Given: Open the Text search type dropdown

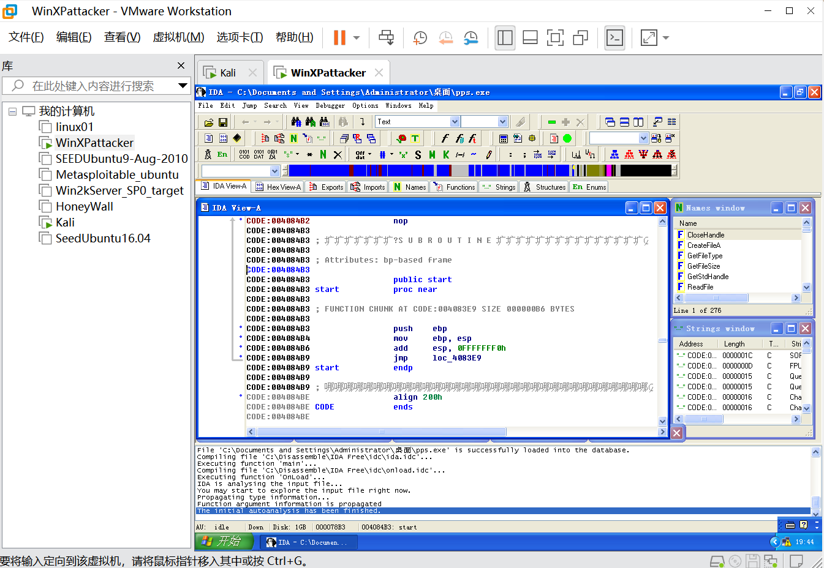Looking at the screenshot, I should click(x=455, y=122).
